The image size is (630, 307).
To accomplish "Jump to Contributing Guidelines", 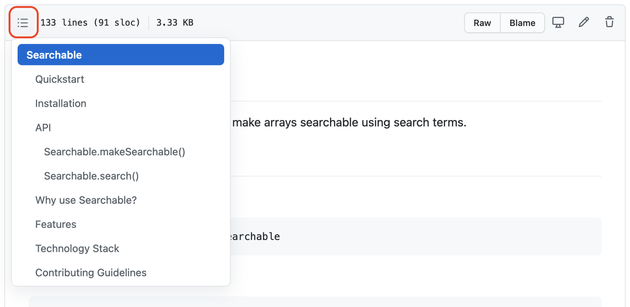I will pos(91,273).
